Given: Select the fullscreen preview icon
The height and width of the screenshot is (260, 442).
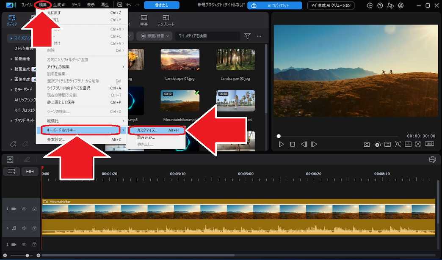Looking at the screenshot, I should click(x=418, y=144).
